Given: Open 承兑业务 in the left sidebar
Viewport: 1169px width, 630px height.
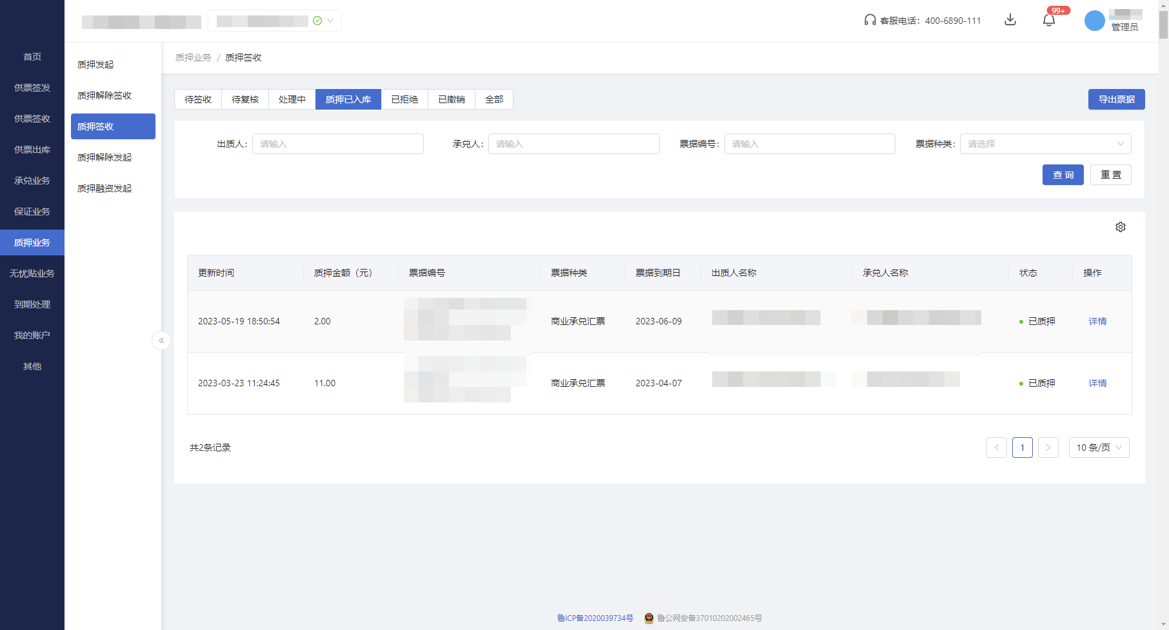Looking at the screenshot, I should pyautogui.click(x=32, y=181).
